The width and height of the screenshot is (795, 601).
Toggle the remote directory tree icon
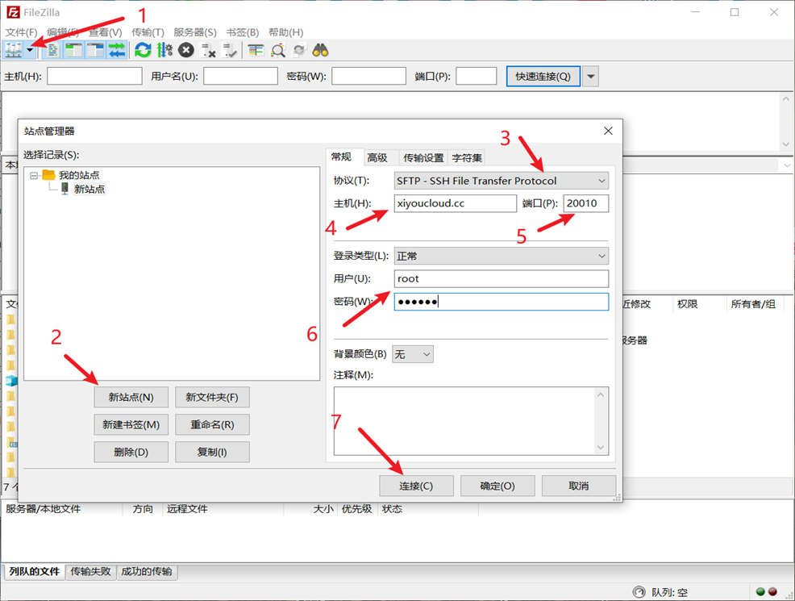click(95, 50)
